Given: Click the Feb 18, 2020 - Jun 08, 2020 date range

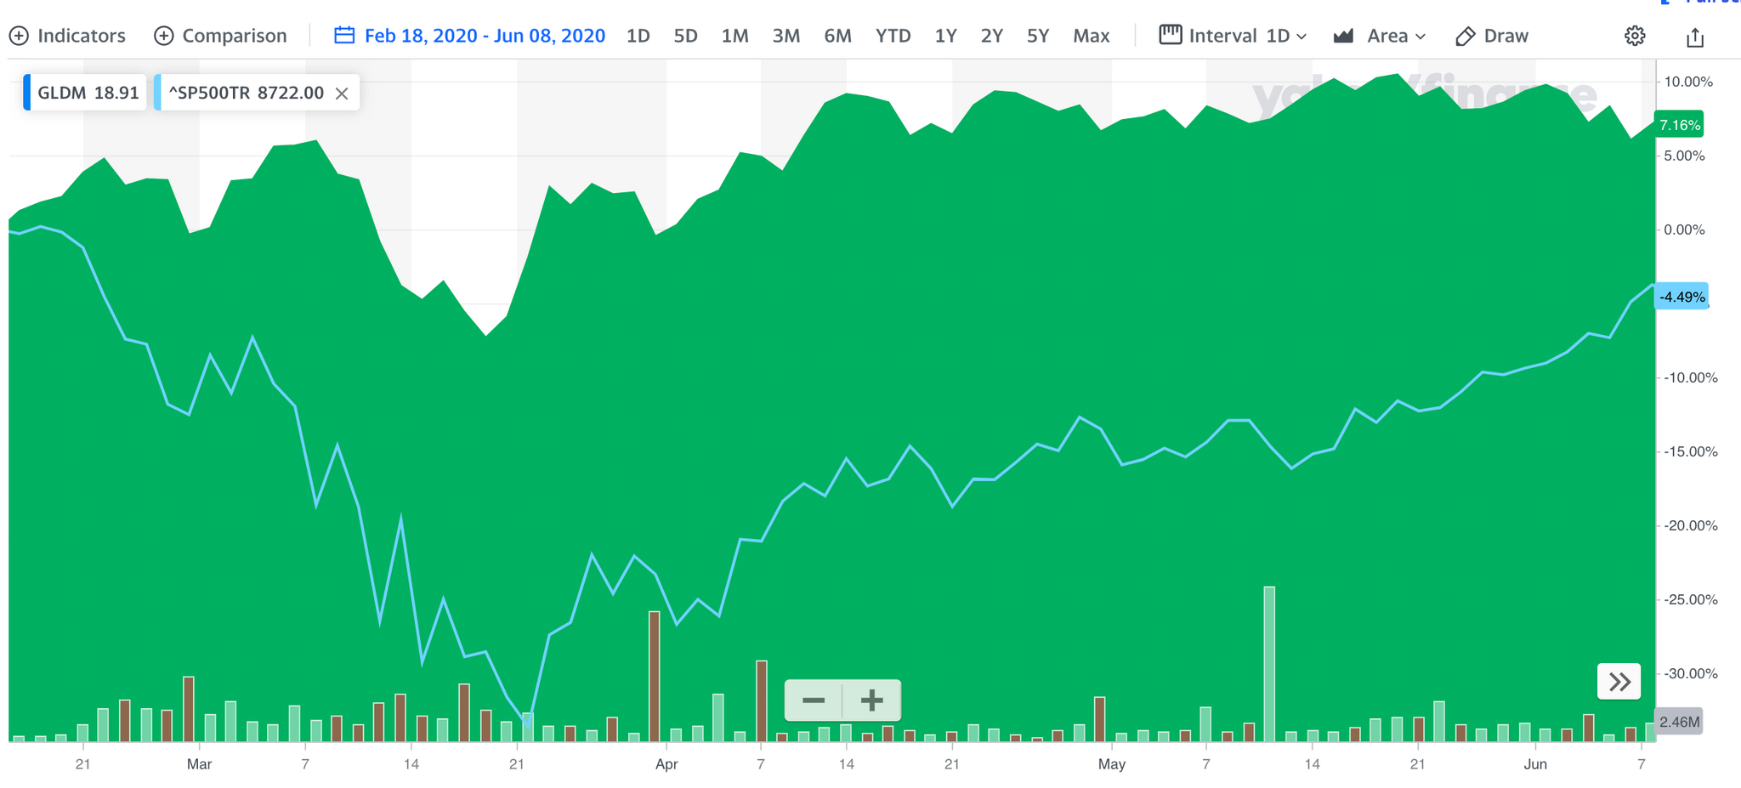Looking at the screenshot, I should [x=485, y=36].
